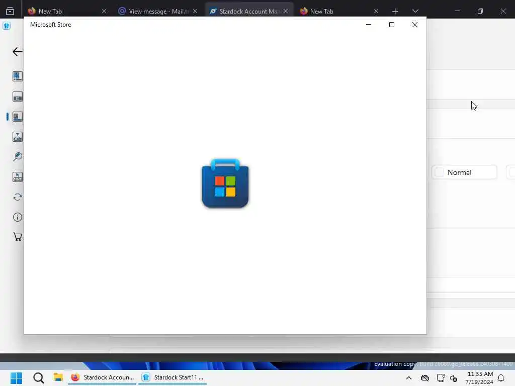Switch to Stardock Start11 taskbar item
The width and height of the screenshot is (515, 386).
[173, 377]
